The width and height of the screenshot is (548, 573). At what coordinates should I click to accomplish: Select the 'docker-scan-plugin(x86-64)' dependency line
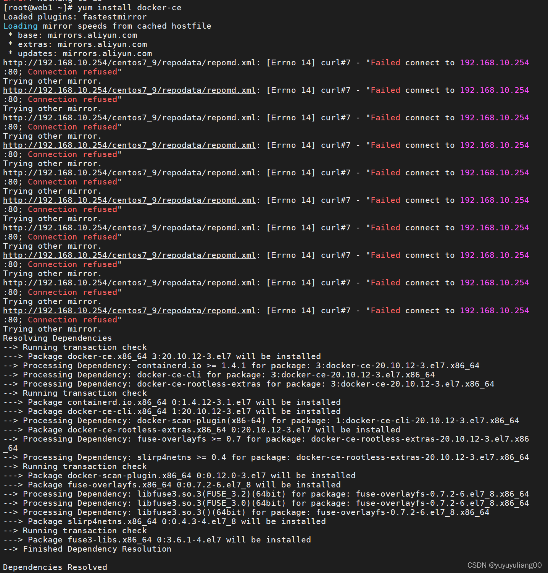[261, 421]
